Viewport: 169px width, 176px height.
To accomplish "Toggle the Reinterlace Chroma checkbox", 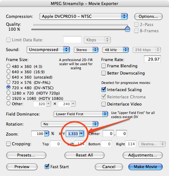I will [103, 97].
